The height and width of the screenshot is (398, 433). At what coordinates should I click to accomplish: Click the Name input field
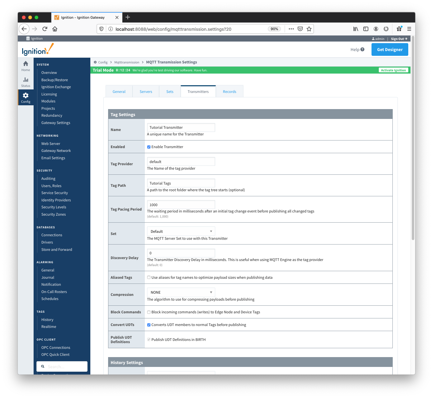pyautogui.click(x=181, y=127)
